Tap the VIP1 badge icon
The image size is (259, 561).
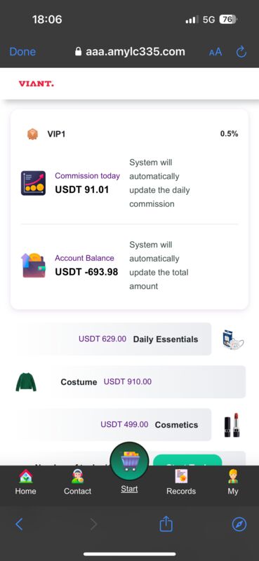(32, 134)
